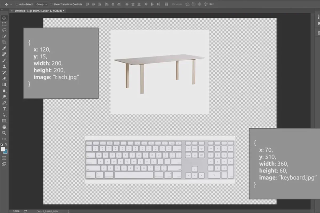This screenshot has height=213, width=320.
Task: Choose the Crop tool
Action: (x=4, y=42)
